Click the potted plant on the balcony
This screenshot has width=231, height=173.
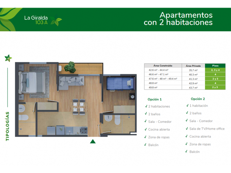tap(70, 67)
